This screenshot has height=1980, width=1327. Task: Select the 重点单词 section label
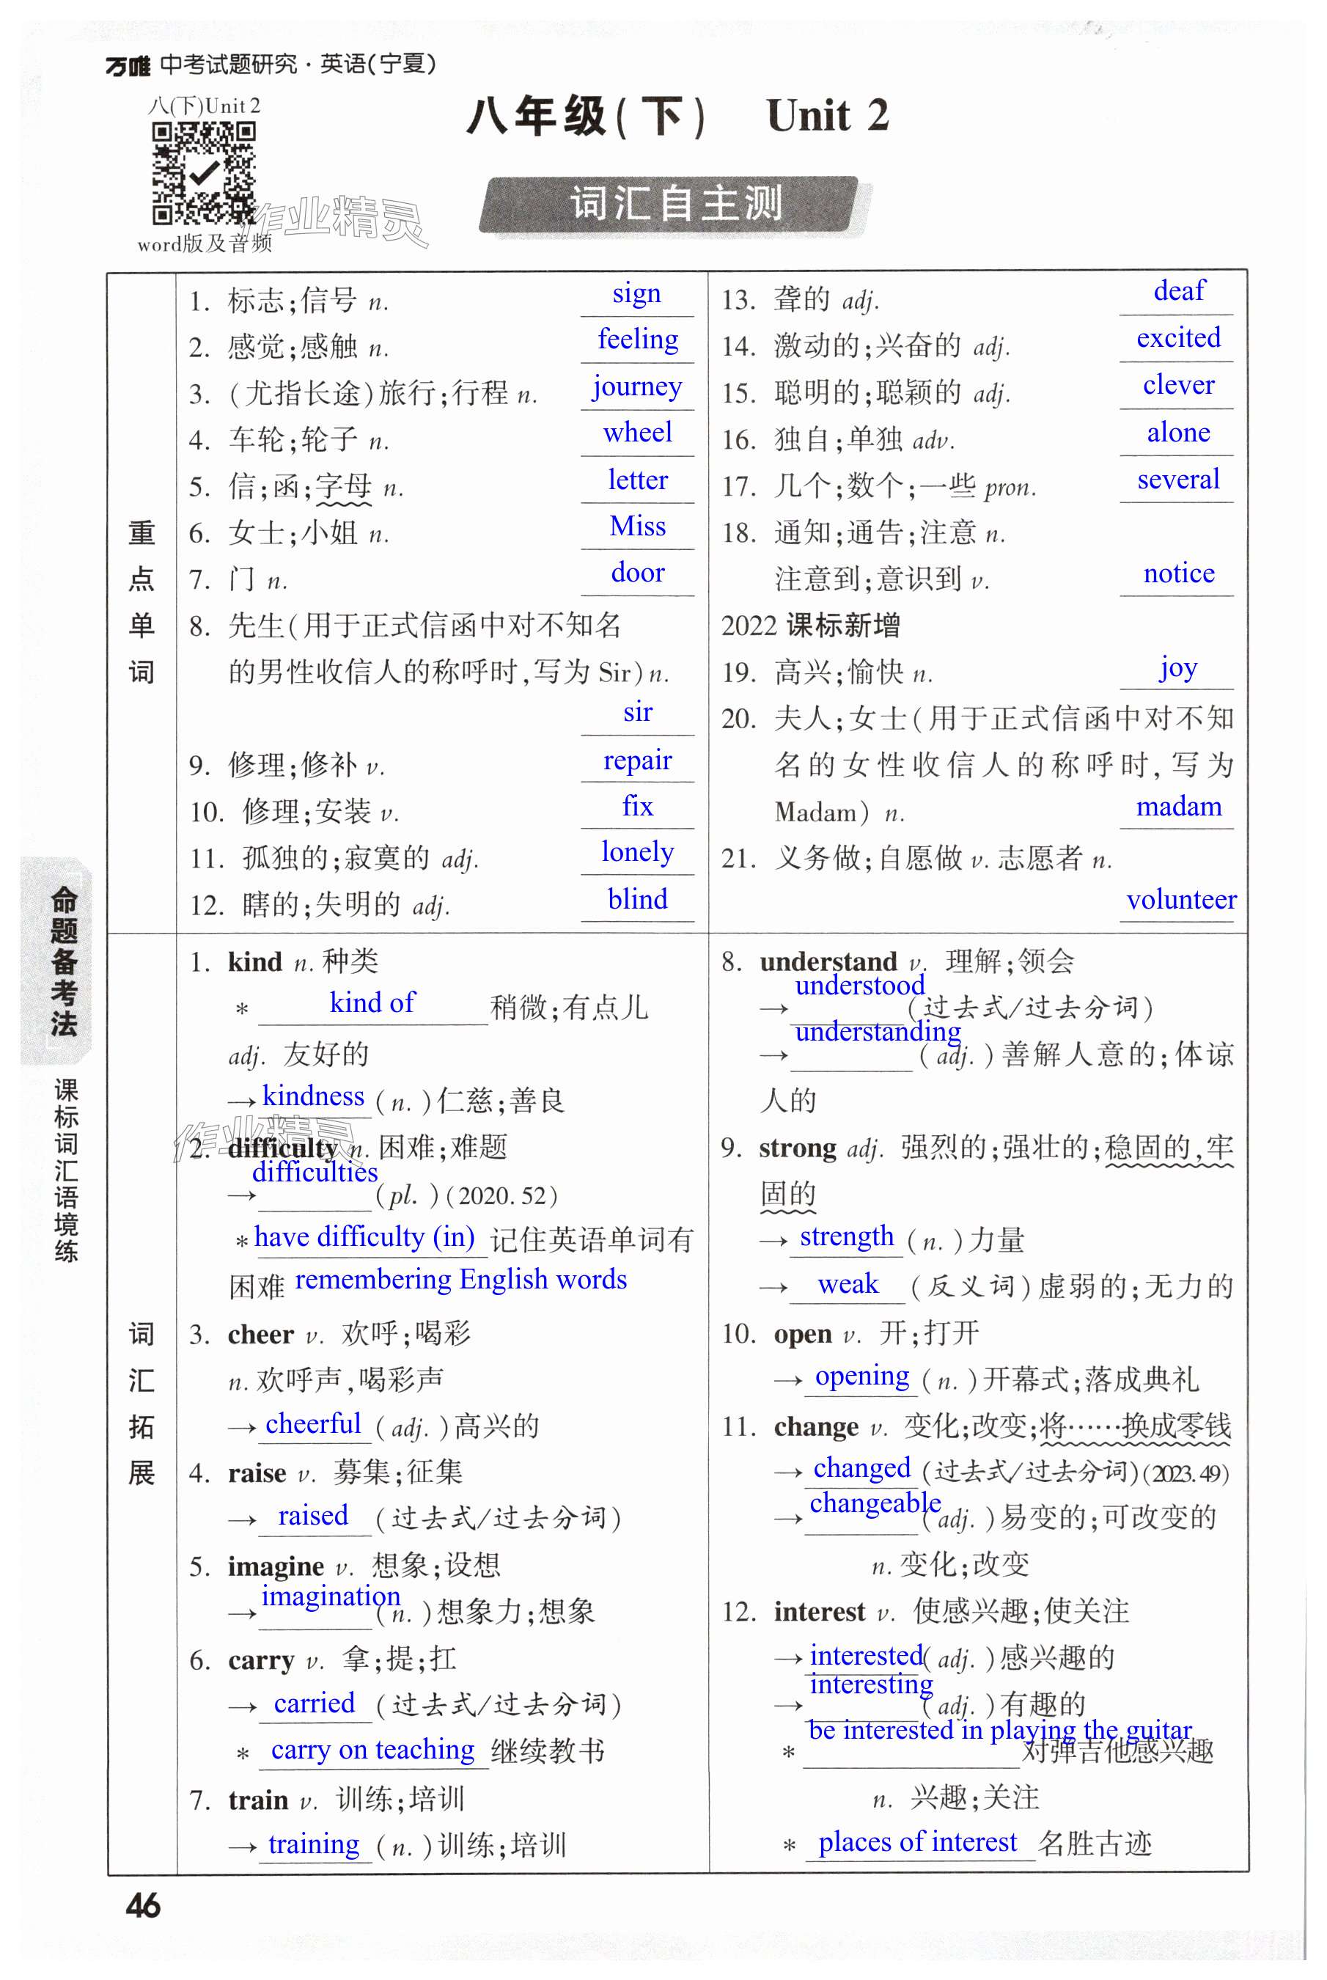coord(141,602)
